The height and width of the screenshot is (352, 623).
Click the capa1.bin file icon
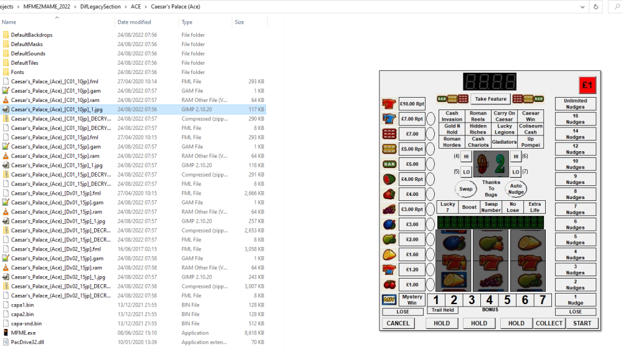[x=6, y=305]
